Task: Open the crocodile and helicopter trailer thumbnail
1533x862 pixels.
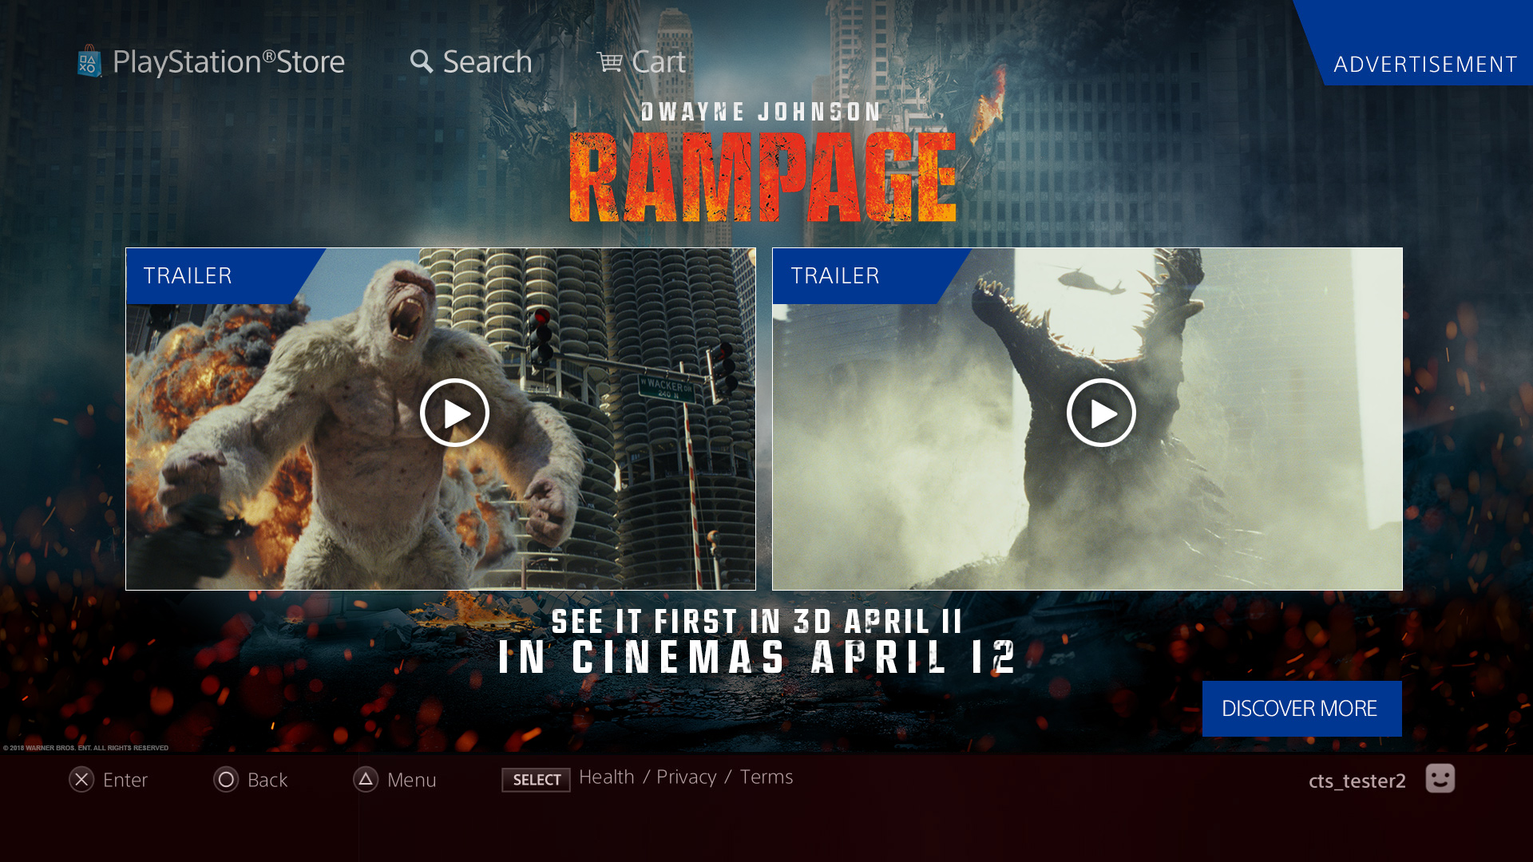Action: pos(1087,419)
